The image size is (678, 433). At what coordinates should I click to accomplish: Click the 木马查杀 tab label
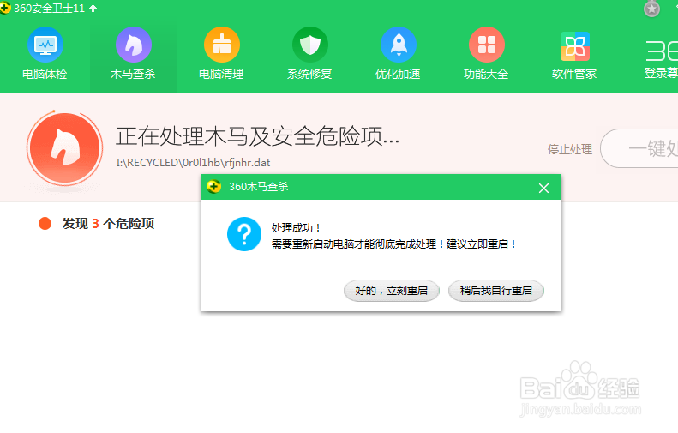[x=133, y=74]
